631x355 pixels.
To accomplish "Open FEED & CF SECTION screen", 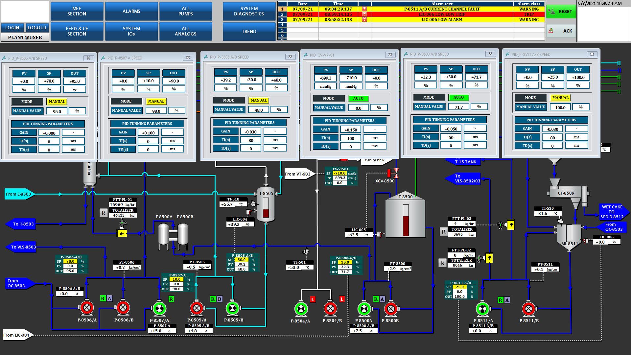I will (x=77, y=31).
